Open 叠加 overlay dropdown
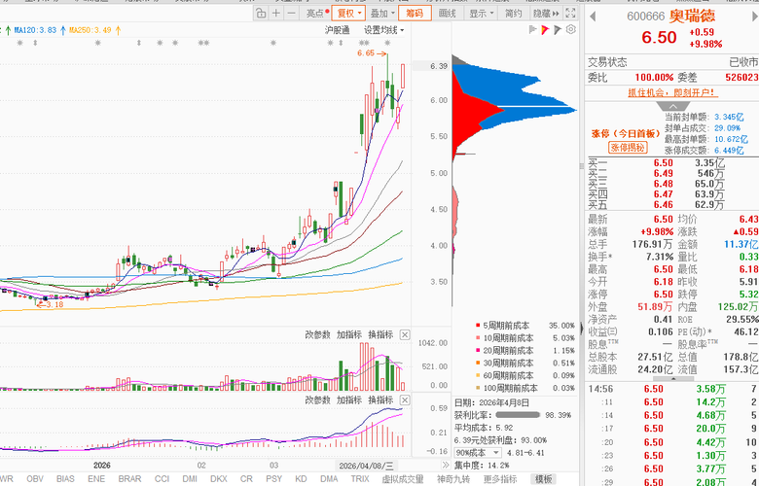This screenshot has width=759, height=486. [382, 13]
